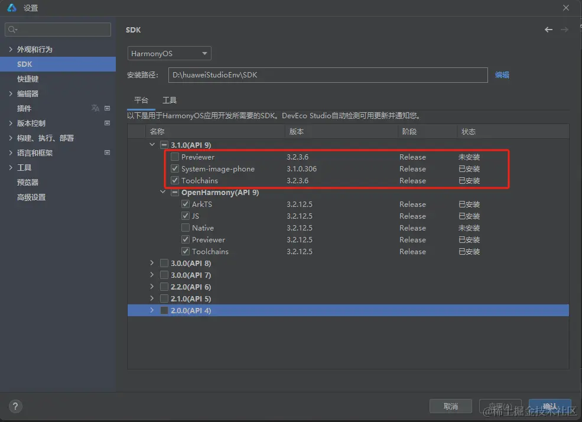This screenshot has width=582, height=422.
Task: Click the help question mark icon
Action: pyautogui.click(x=15, y=406)
